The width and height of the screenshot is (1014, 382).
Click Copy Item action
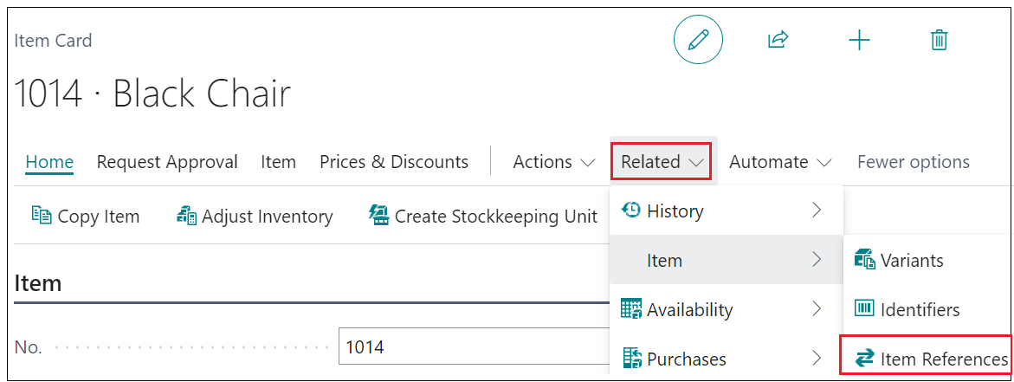tap(86, 217)
